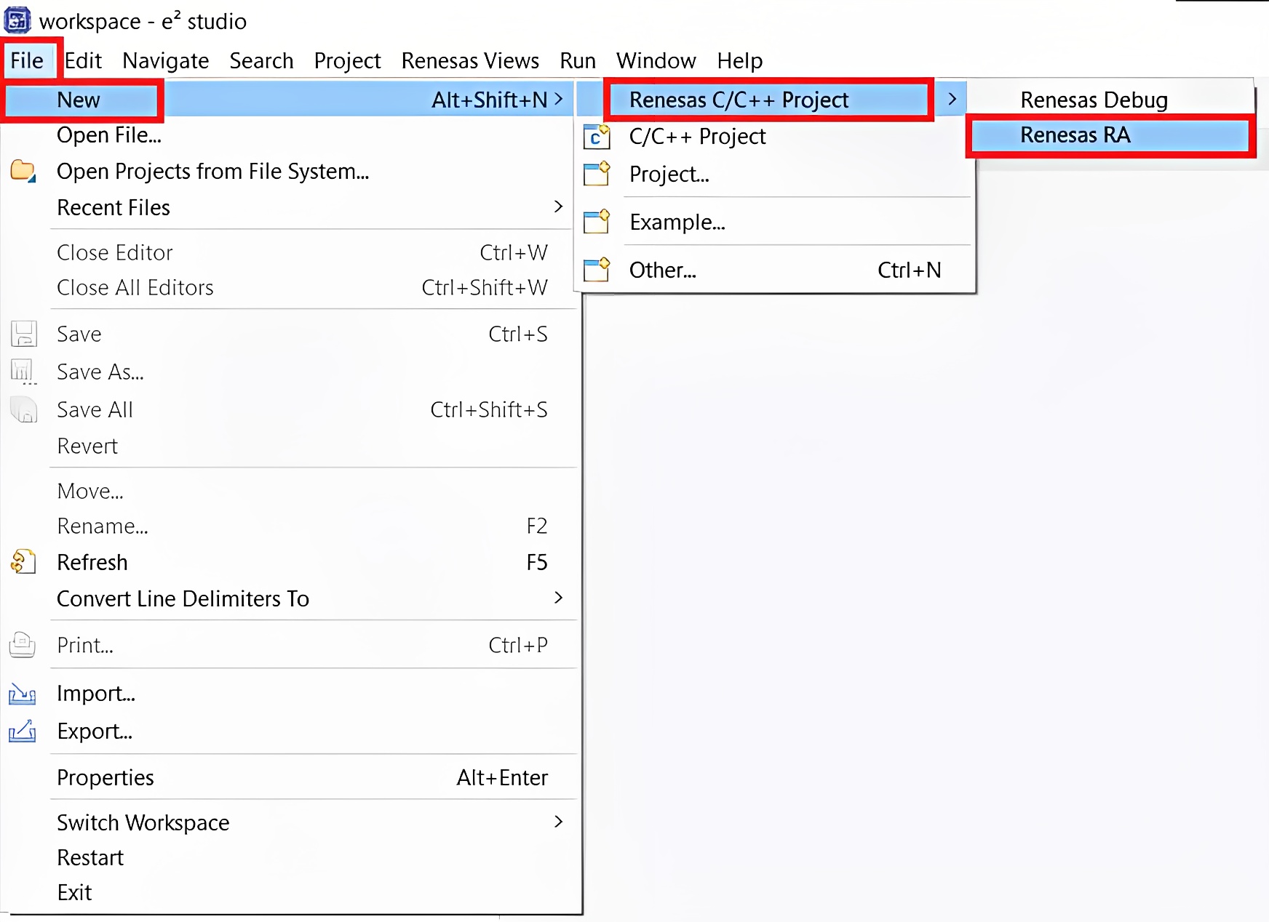The width and height of the screenshot is (1269, 922).
Task: Open the Window menu
Action: pyautogui.click(x=656, y=61)
